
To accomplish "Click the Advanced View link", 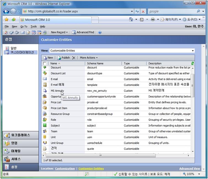I will [x=190, y=169].
